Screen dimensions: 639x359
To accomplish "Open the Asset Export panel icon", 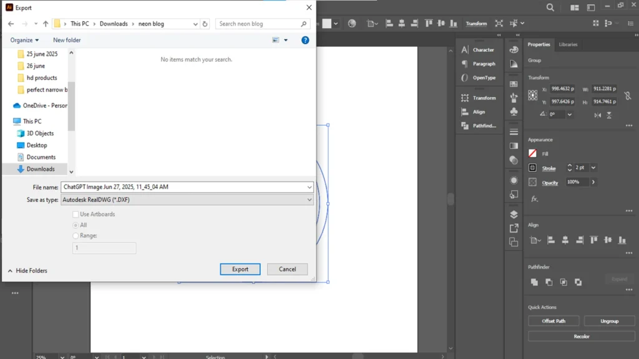I will pyautogui.click(x=514, y=228).
